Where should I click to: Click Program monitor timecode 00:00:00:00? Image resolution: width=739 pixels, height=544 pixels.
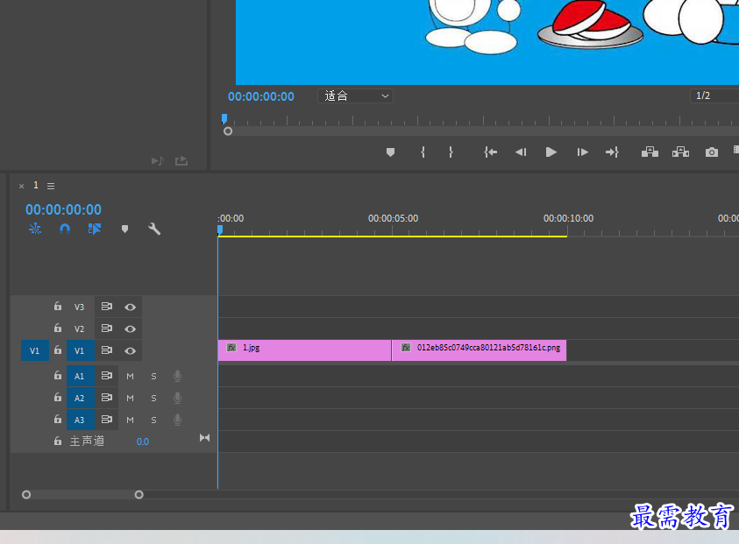point(261,96)
